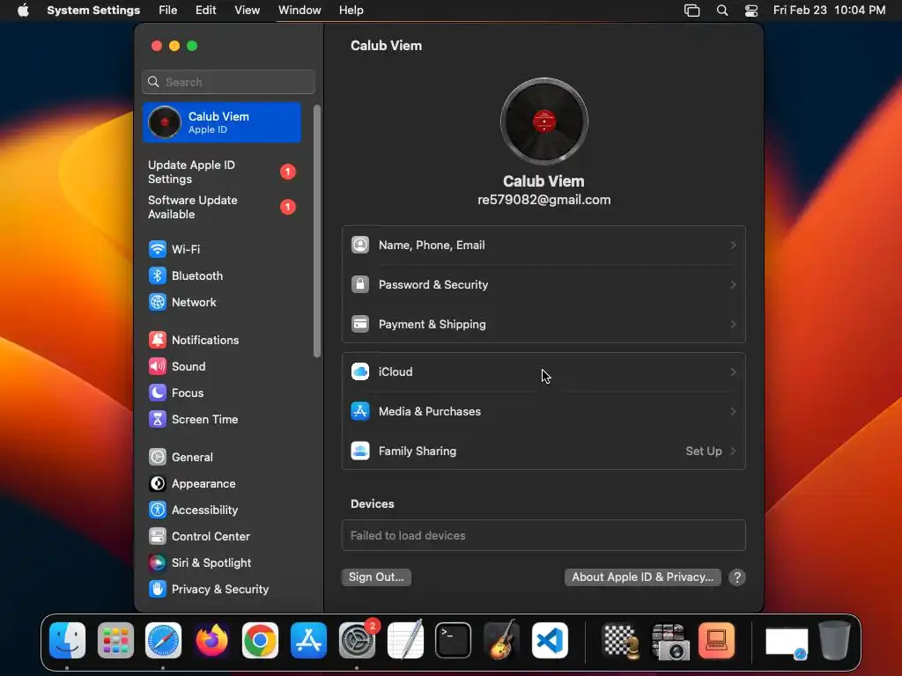The height and width of the screenshot is (676, 902).
Task: Set Up Family Sharing
Action: click(543, 452)
